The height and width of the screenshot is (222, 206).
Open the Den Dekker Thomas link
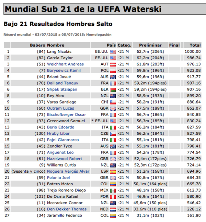67,209
